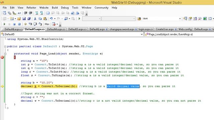Screen dimensions: 214x120
Task: Remove the red breakpoint in margin
Action: 2,57
